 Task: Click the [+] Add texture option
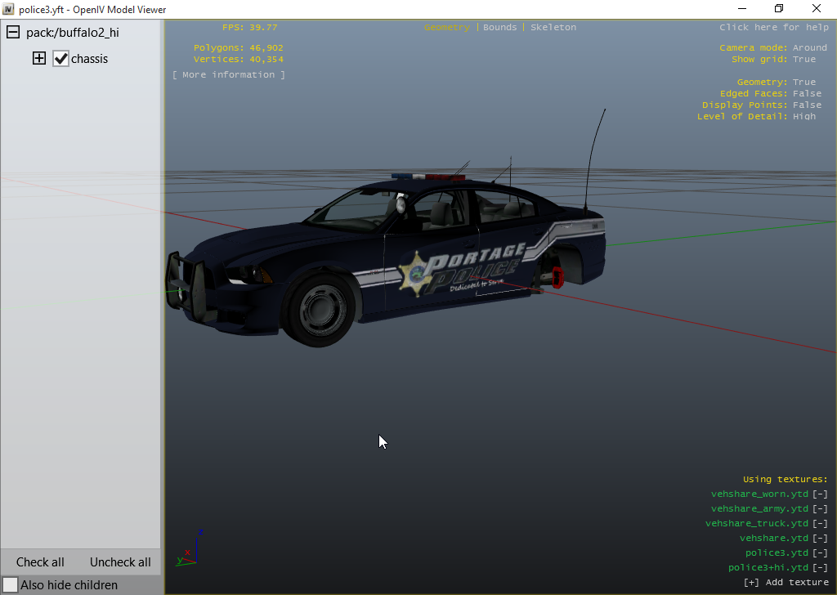(x=786, y=582)
